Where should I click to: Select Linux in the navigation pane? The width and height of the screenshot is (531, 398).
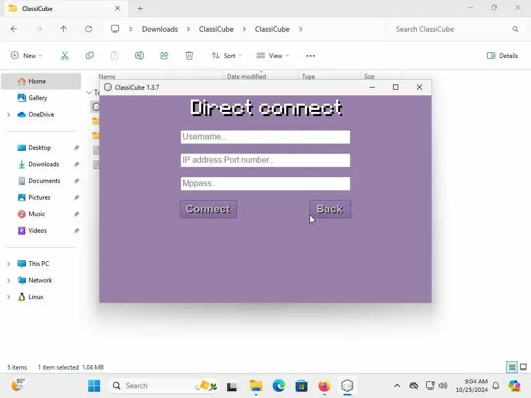pyautogui.click(x=36, y=297)
